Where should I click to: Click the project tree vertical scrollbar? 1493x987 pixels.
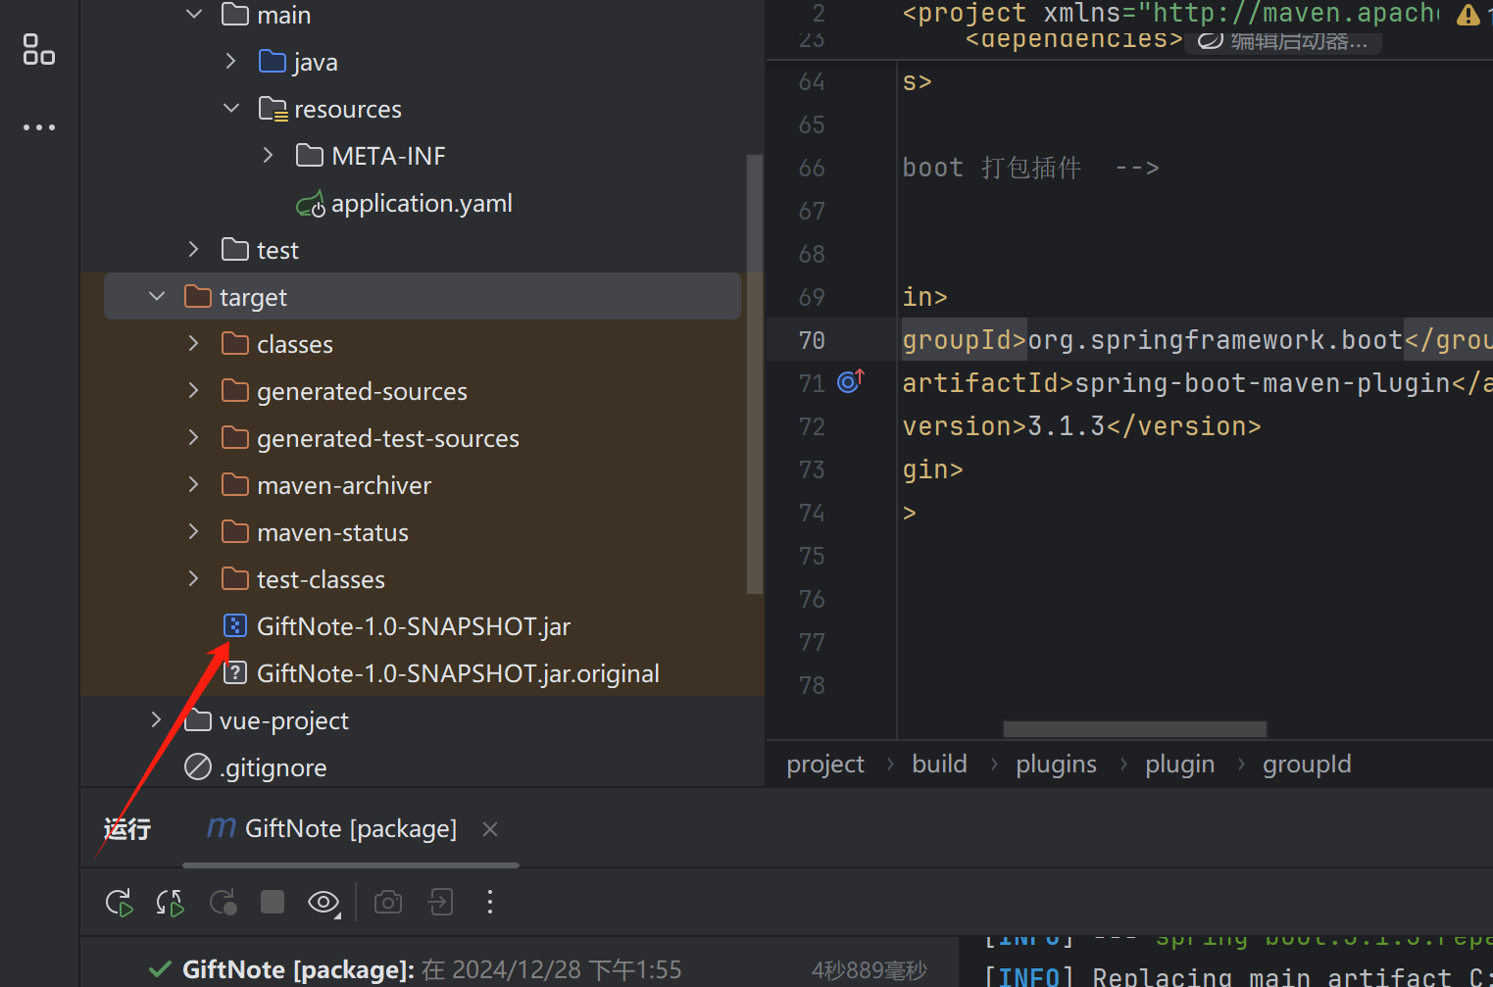[x=754, y=374]
